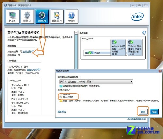163x139 pixels.
Task: Select the Volume_0000 data volume block
Action: pos(118,48)
